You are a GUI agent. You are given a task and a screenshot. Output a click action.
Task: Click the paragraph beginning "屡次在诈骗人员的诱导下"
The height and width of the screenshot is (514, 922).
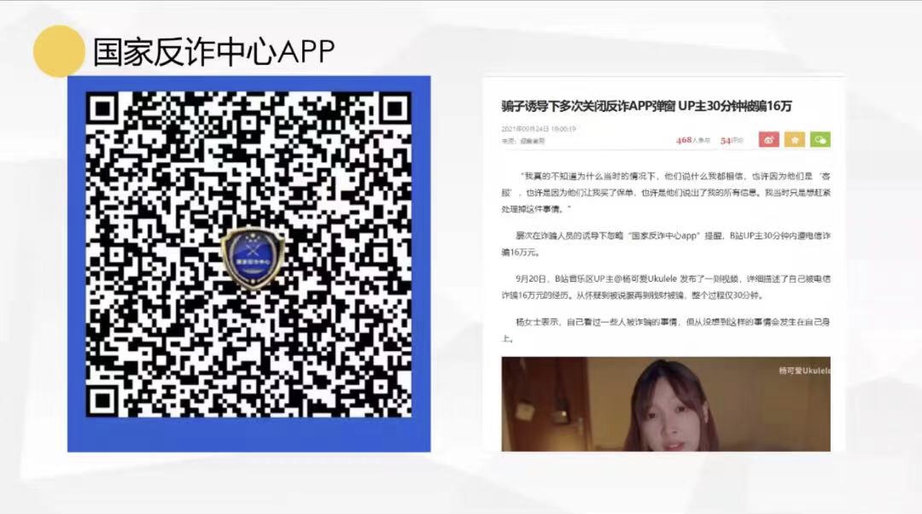pyautogui.click(x=666, y=243)
